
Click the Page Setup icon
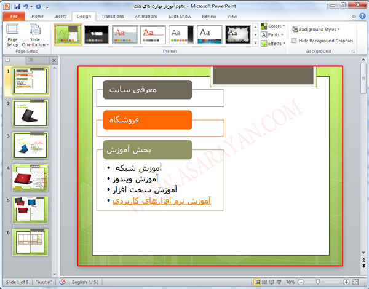[12, 34]
